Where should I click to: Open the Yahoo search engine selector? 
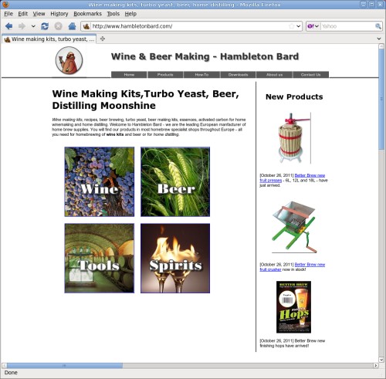pos(313,26)
